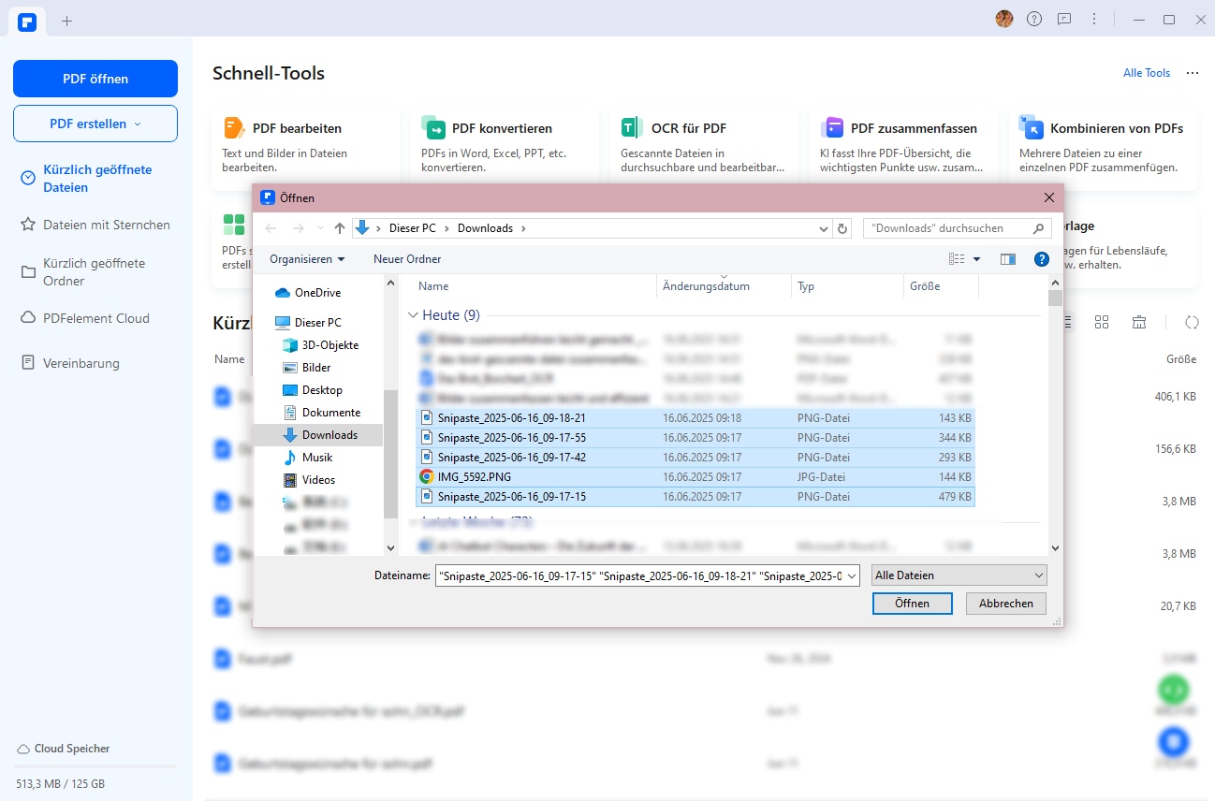Click Abbrechen to cancel dialog
1215x801 pixels.
[1006, 604]
